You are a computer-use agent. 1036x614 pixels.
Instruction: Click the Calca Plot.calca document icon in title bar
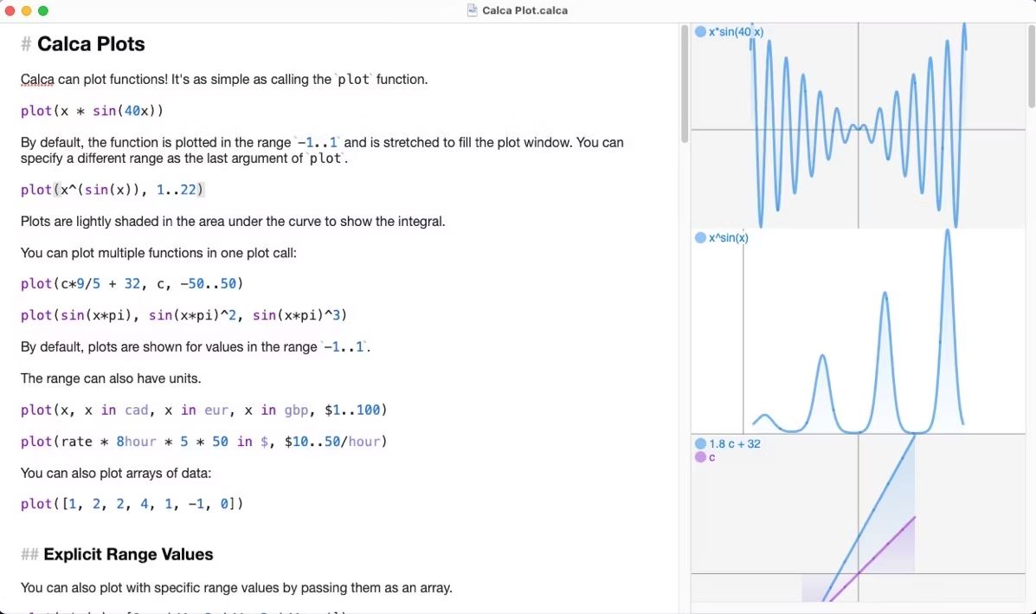(472, 10)
